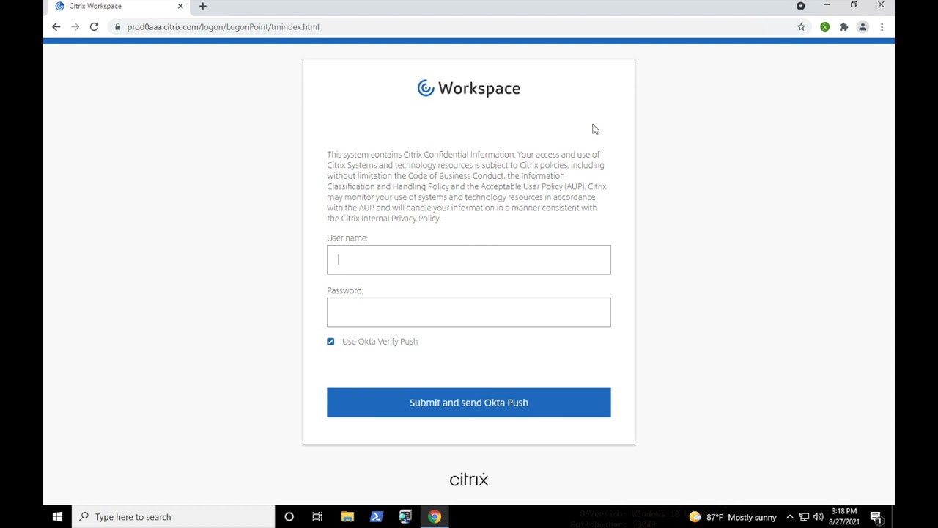Open network status tray icon
Screen dimensions: 938x528
pyautogui.click(x=804, y=517)
